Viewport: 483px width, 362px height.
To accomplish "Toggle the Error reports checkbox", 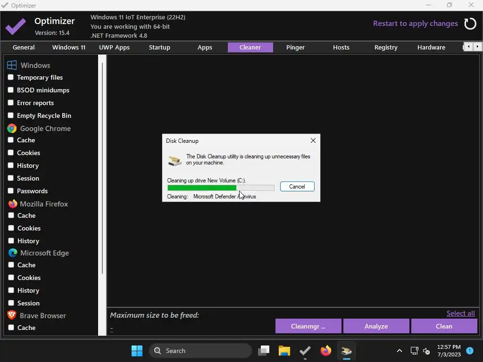I will point(11,102).
